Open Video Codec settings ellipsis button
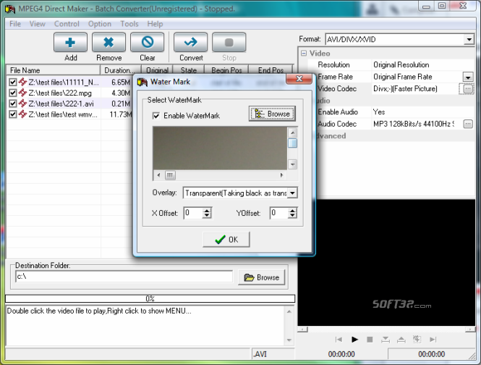 click(x=468, y=89)
